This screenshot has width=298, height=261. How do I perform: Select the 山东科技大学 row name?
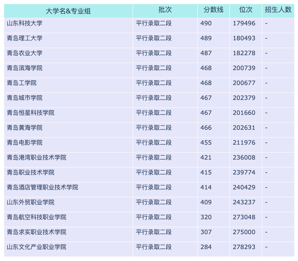[25, 23]
